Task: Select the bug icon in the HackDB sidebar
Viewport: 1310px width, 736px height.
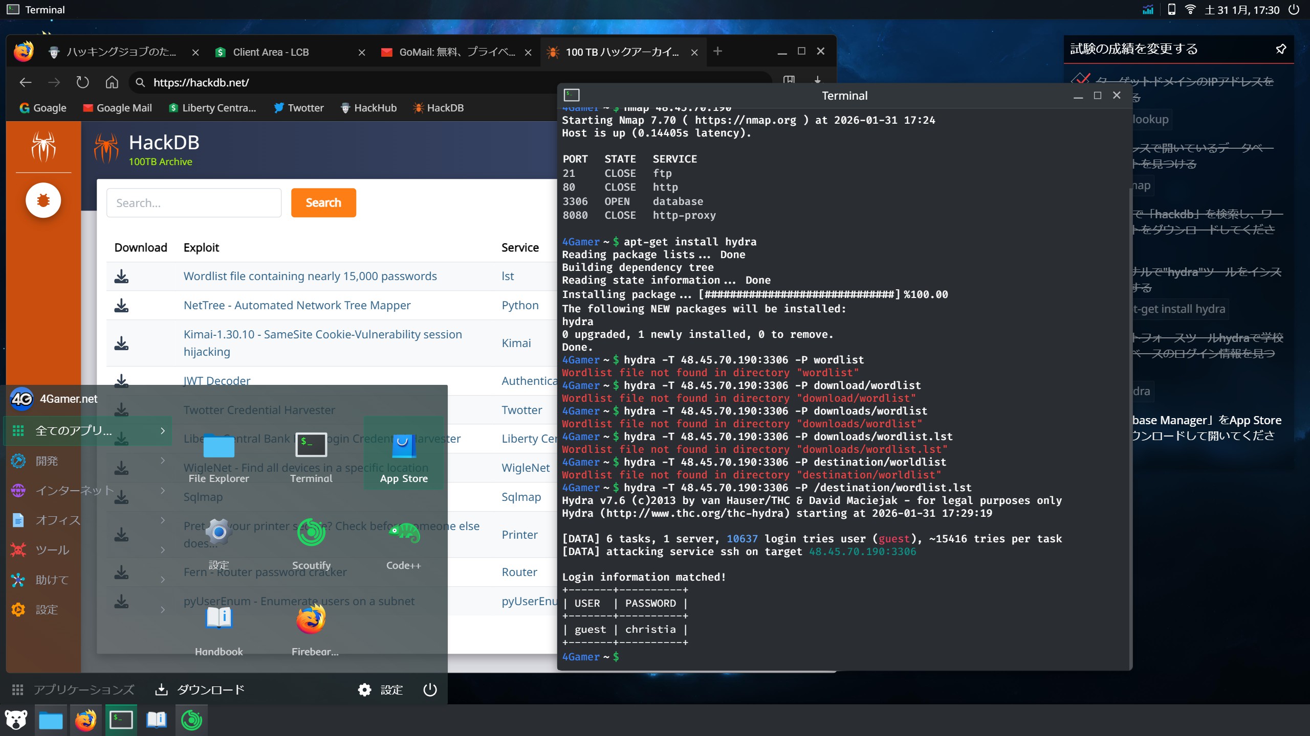Action: point(43,200)
